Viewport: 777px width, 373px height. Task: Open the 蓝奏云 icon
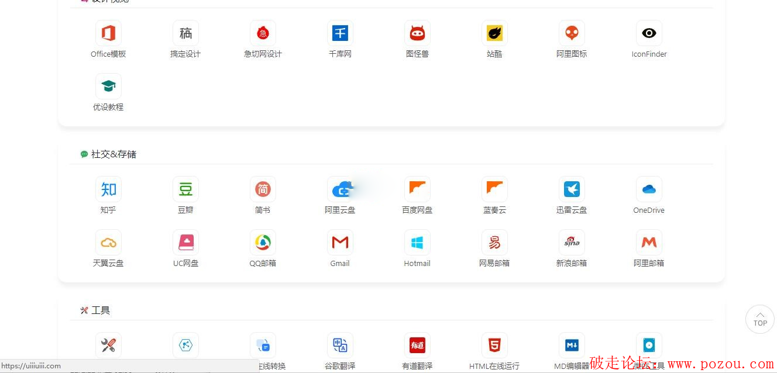pyautogui.click(x=494, y=189)
